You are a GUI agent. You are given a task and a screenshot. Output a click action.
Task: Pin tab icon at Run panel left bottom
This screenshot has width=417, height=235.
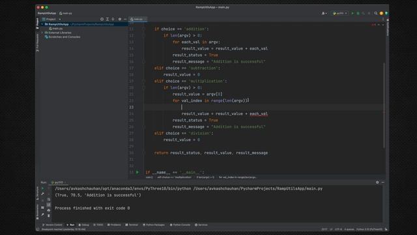pos(42,215)
